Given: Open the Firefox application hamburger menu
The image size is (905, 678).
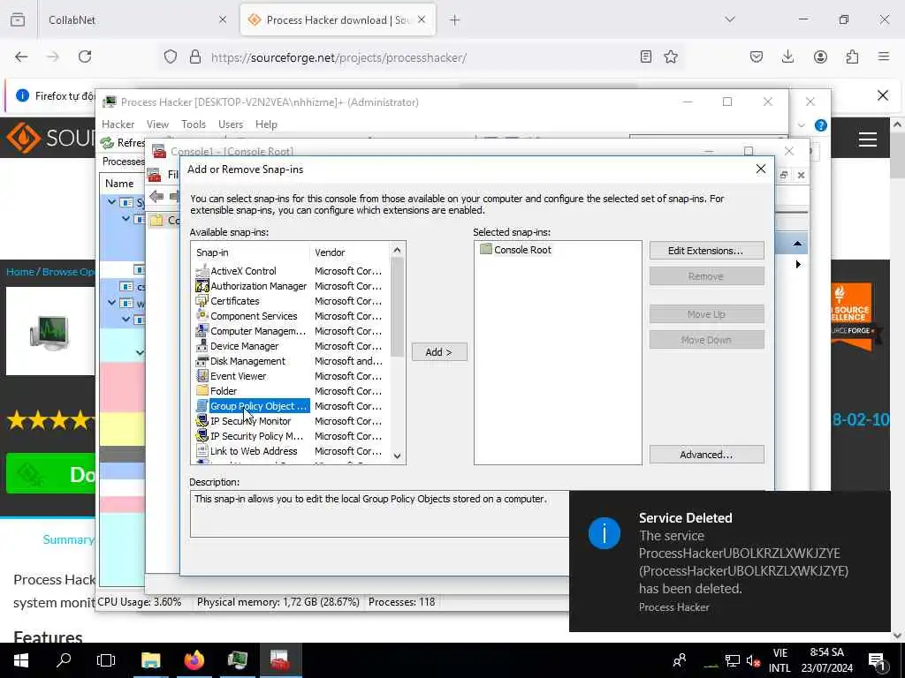Looking at the screenshot, I should click(884, 56).
